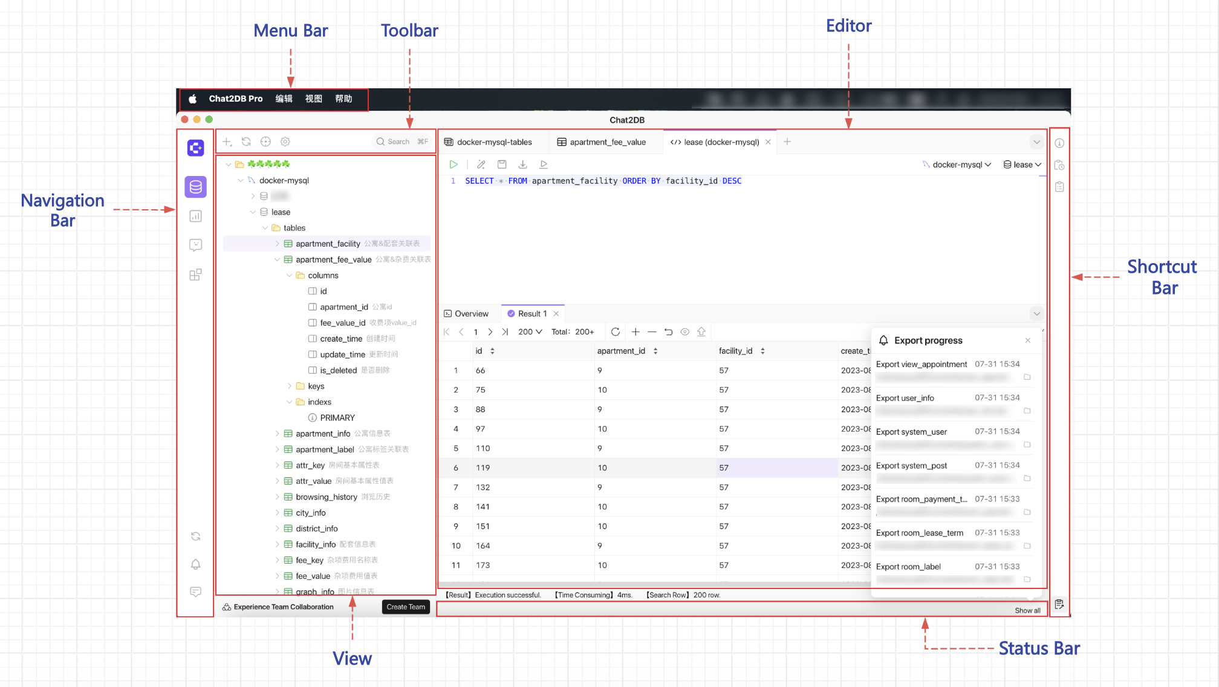Add a new row with plus icon
1219x687 pixels.
point(636,332)
